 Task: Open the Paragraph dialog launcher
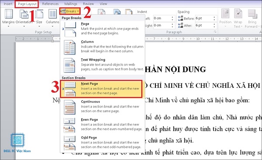click(215, 32)
